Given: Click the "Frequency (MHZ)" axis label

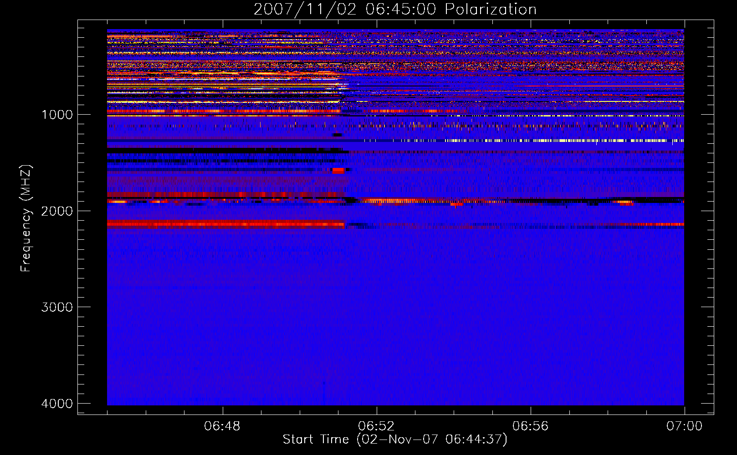Looking at the screenshot, I should click(x=26, y=218).
